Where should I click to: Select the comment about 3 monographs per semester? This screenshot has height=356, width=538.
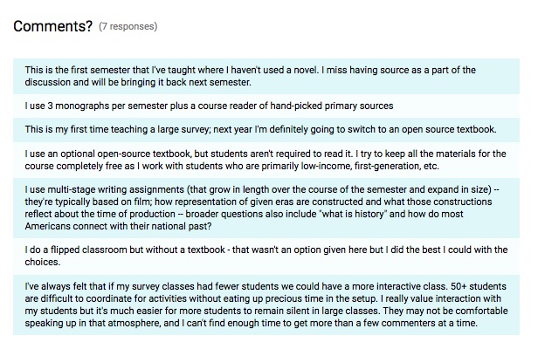click(266, 106)
